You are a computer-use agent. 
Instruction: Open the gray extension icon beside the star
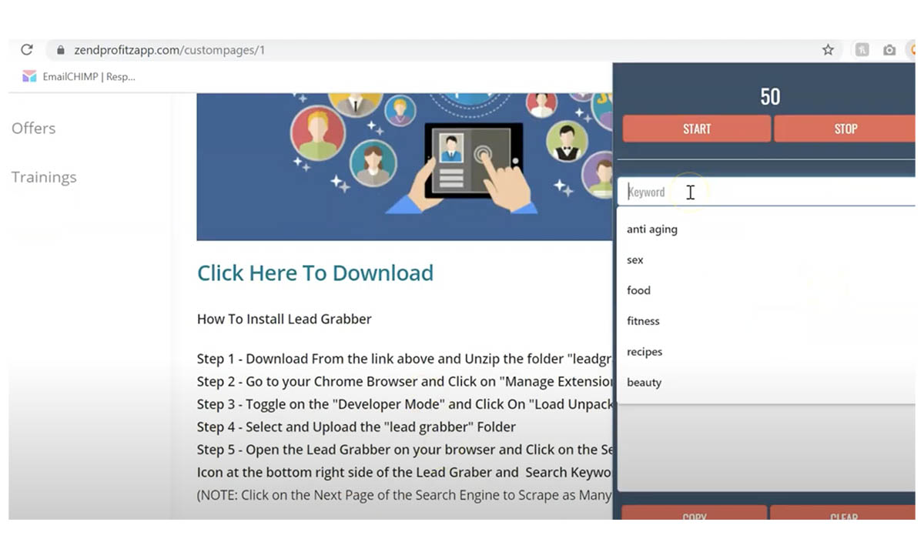pyautogui.click(x=862, y=49)
